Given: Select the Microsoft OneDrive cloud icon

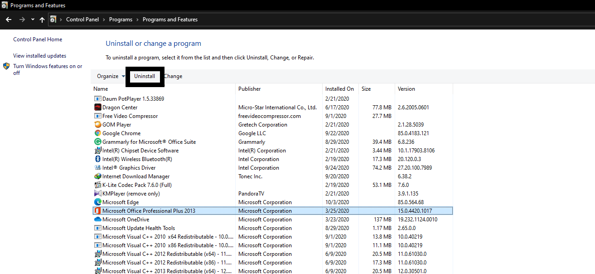Looking at the screenshot, I should point(97,220).
